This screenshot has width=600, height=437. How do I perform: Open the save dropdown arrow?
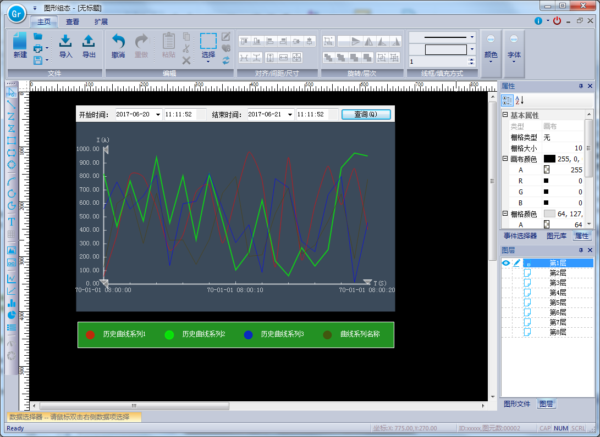(x=47, y=60)
